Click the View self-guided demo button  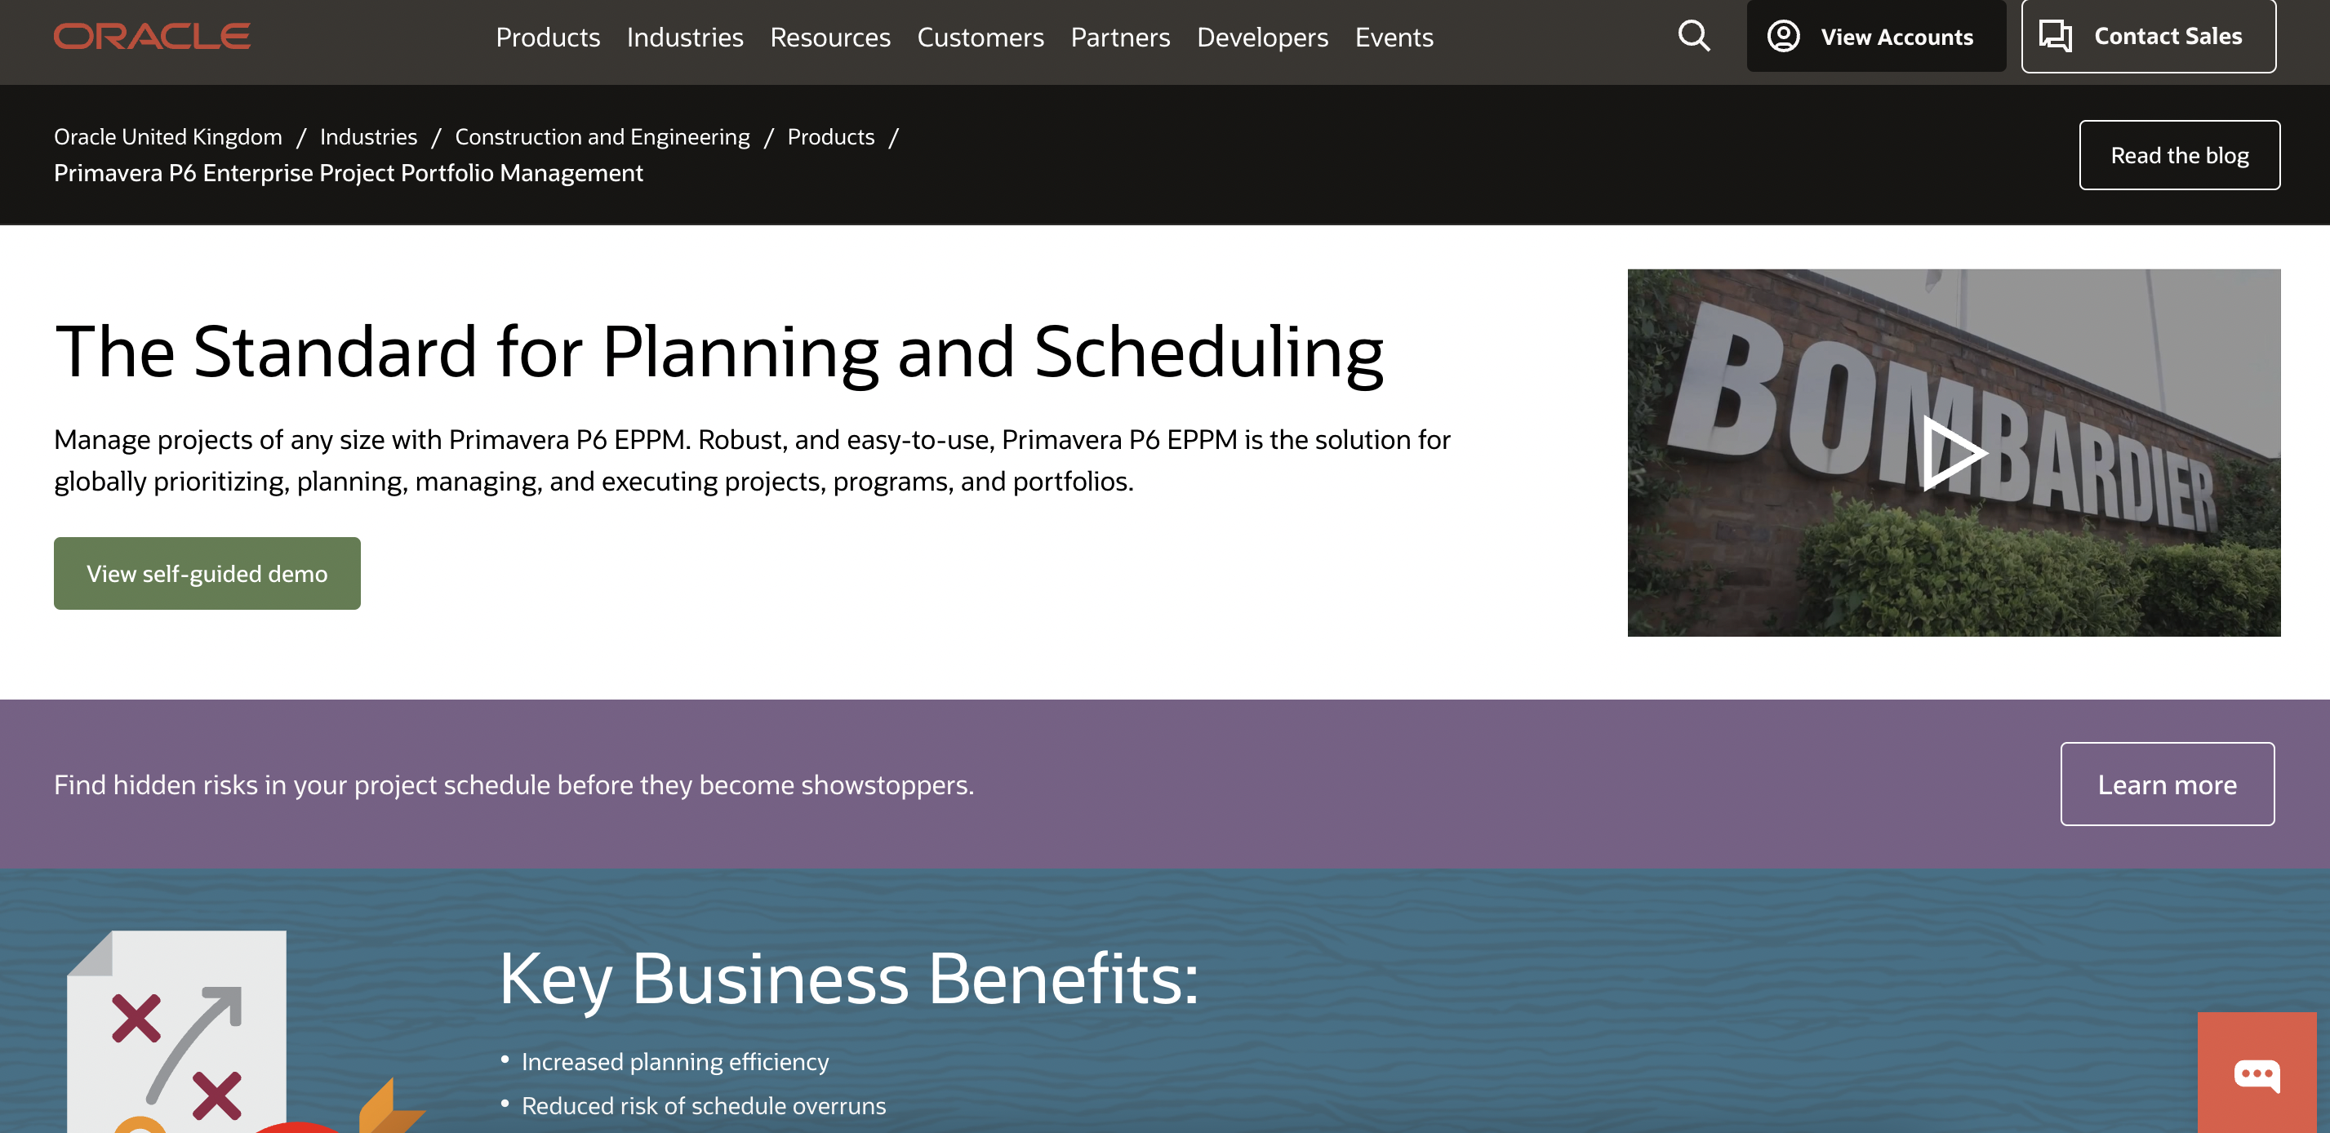tap(207, 572)
